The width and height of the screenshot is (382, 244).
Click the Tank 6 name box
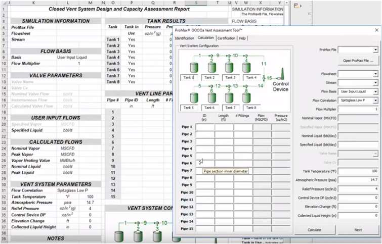[210, 108]
